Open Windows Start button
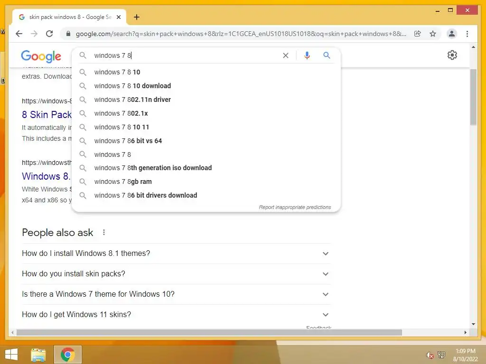This screenshot has width=486, height=364. (11, 355)
